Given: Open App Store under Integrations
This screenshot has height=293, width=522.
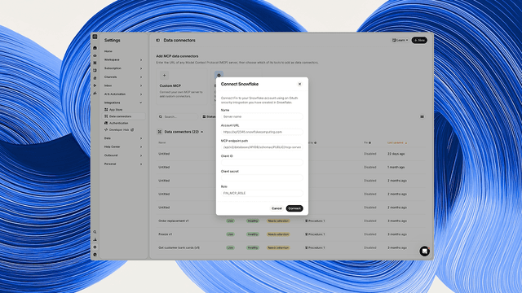Looking at the screenshot, I should click(116, 110).
